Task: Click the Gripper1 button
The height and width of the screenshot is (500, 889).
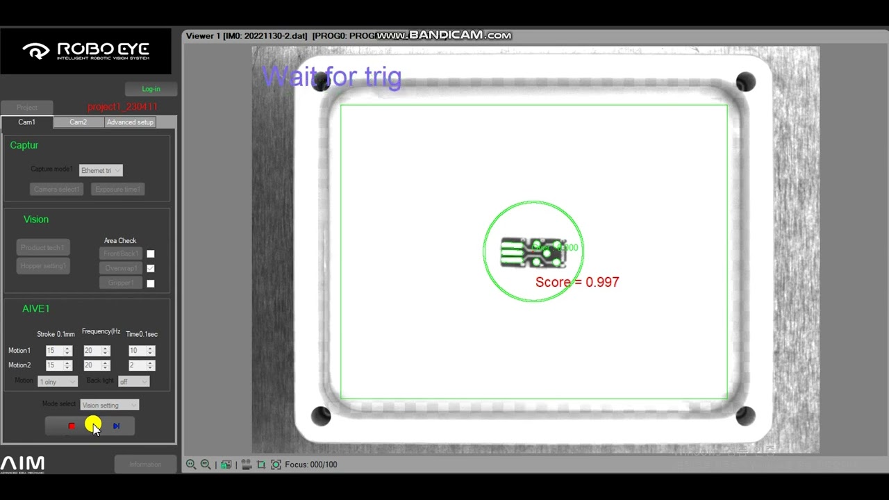Action: tap(121, 283)
